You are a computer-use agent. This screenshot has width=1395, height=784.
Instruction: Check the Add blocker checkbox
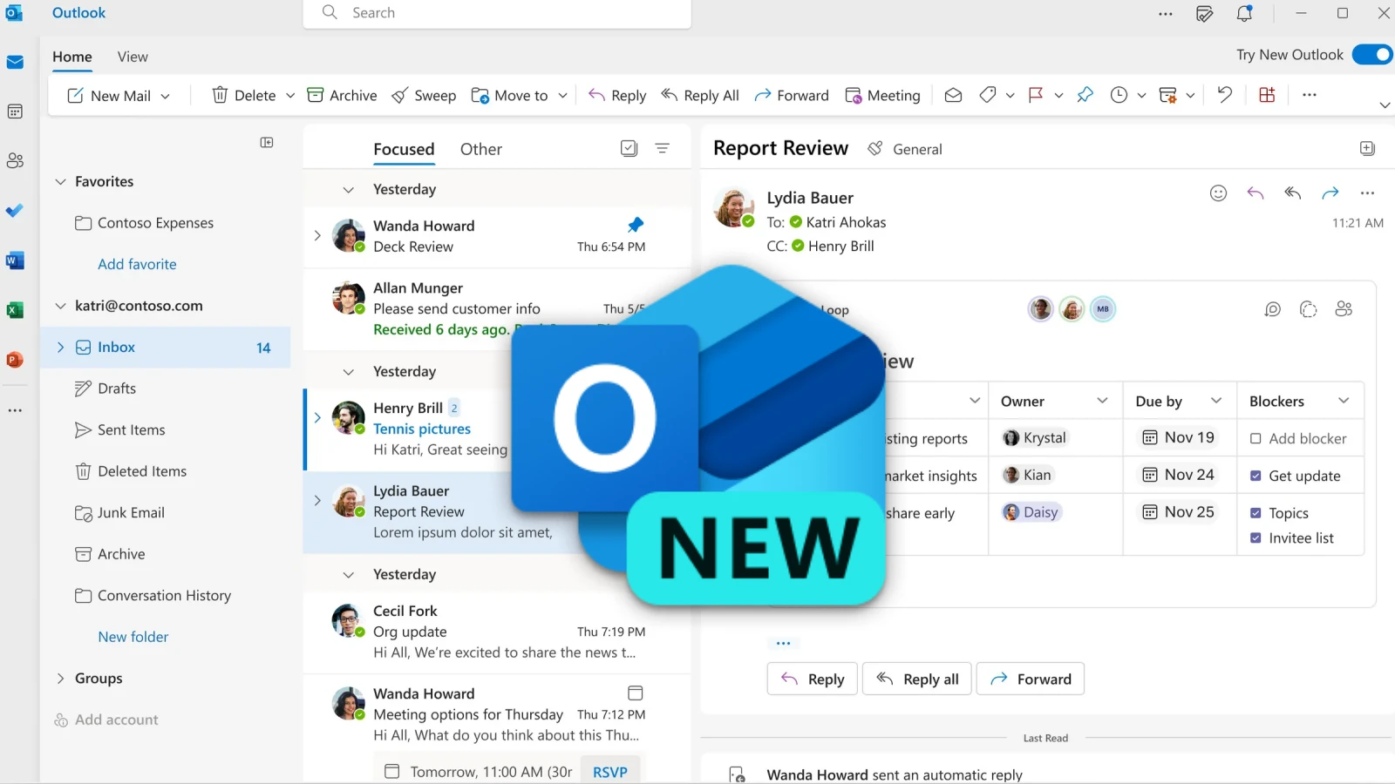1255,438
